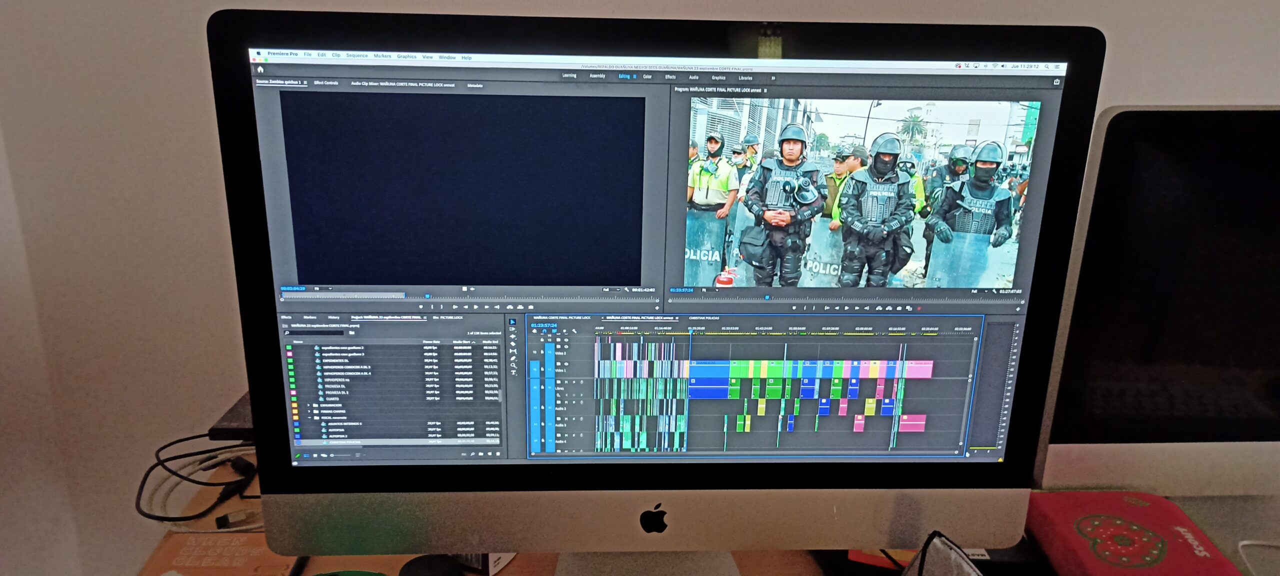Click the trash icon in Project panel

click(497, 454)
